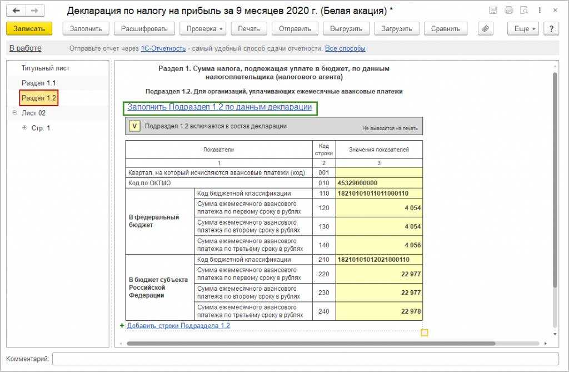This screenshot has height=372, width=569.
Task: Click the save floppy disk icon
Action: (x=493, y=11)
